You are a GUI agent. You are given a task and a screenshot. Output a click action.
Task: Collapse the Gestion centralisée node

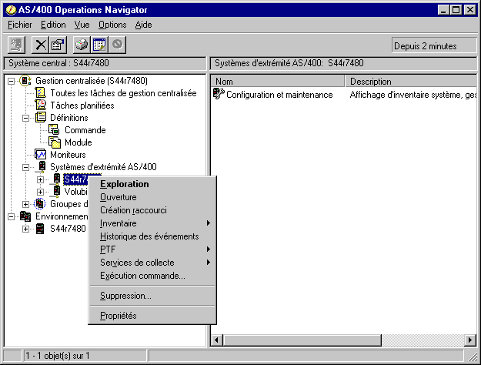click(x=11, y=81)
